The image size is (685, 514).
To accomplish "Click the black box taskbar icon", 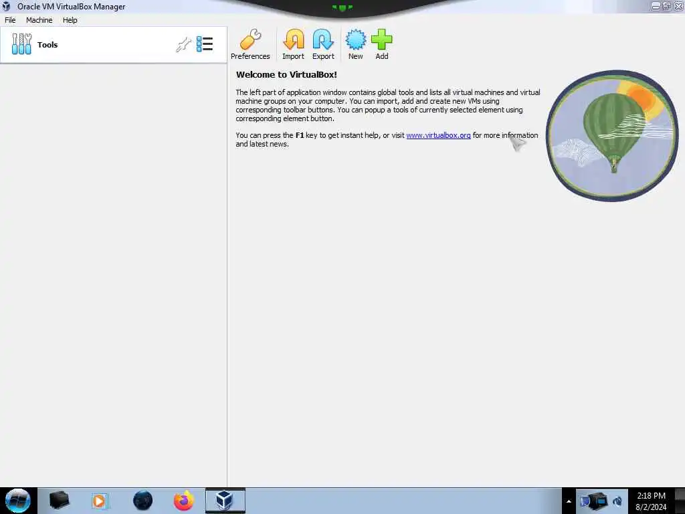I will (59, 501).
